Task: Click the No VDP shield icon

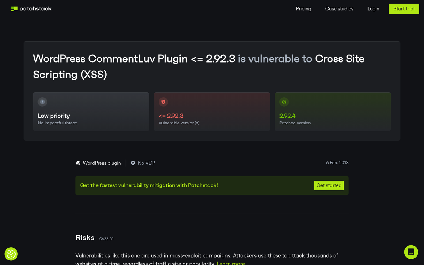Action: [x=133, y=163]
